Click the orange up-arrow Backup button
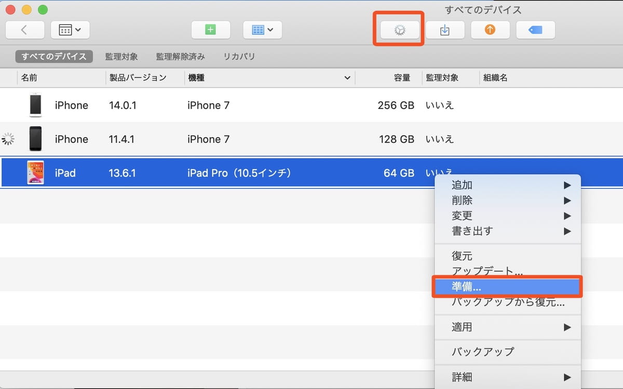 coord(490,30)
